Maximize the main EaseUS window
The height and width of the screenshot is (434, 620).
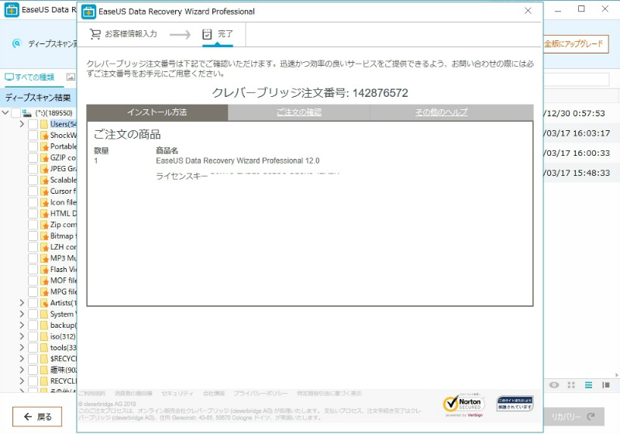581,9
